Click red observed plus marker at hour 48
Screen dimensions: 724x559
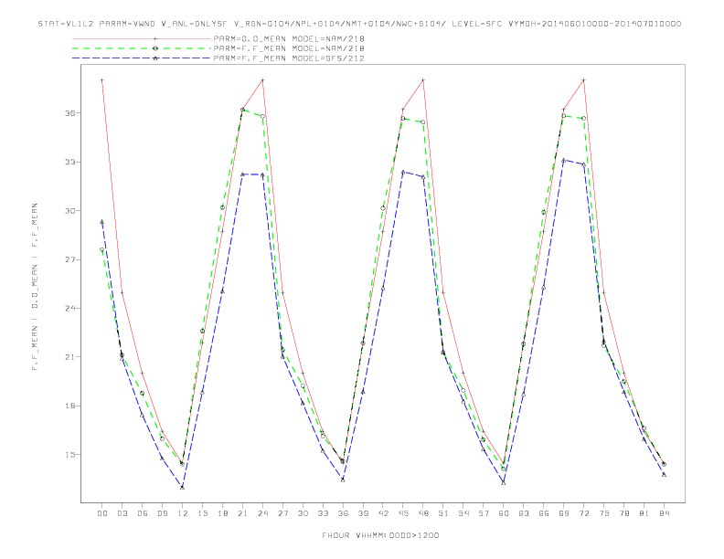[423, 80]
